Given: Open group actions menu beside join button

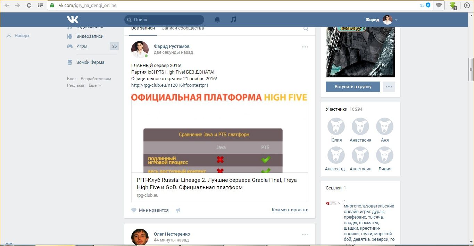Looking at the screenshot, I should [389, 87].
